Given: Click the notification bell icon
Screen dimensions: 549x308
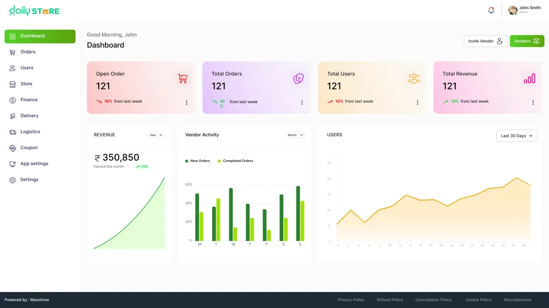Looking at the screenshot, I should coord(491,10).
